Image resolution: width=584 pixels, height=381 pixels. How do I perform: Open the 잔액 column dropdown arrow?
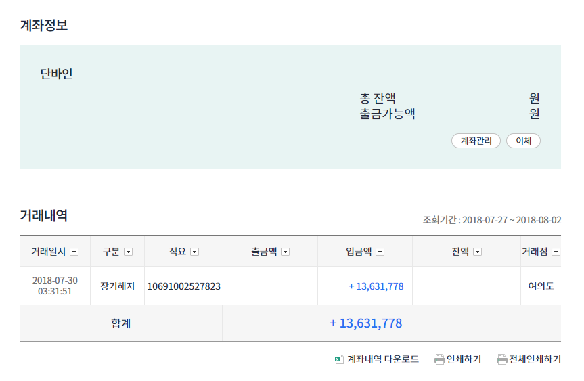click(x=478, y=252)
